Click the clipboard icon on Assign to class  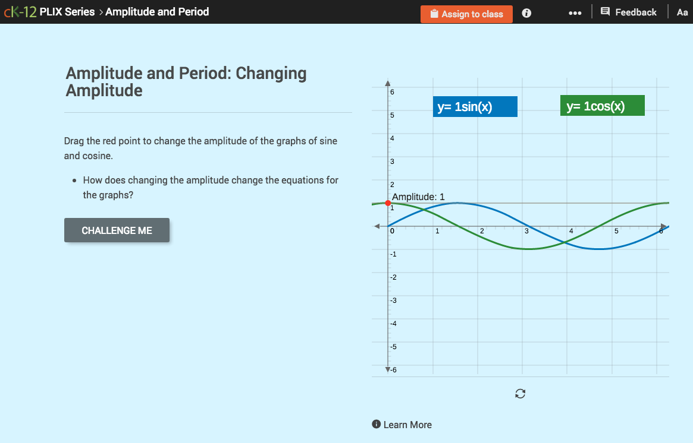[x=433, y=14]
